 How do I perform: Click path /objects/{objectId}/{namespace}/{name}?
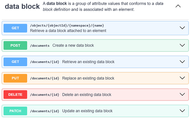click(67, 25)
